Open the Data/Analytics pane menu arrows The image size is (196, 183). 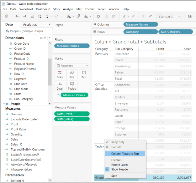(50, 24)
